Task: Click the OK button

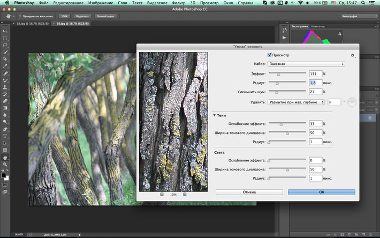Action: point(321,191)
